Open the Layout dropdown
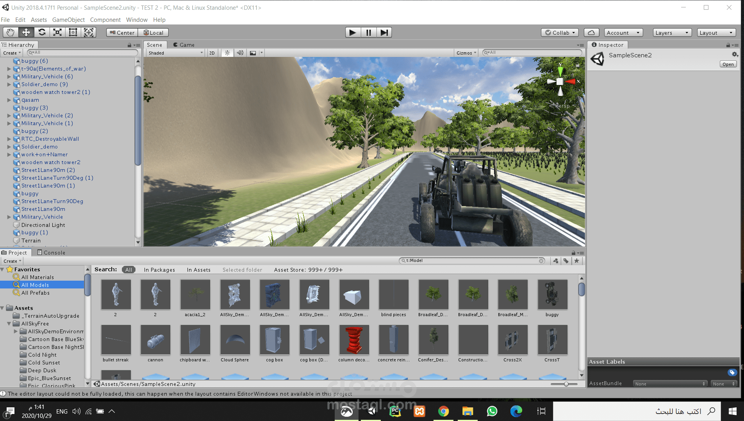Image resolution: width=744 pixels, height=421 pixels. pos(717,33)
